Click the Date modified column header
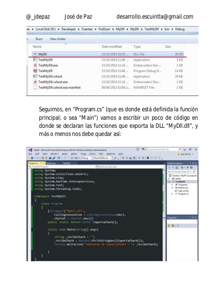Image resolution: width=224 pixels, height=290 pixels. pos(112,47)
